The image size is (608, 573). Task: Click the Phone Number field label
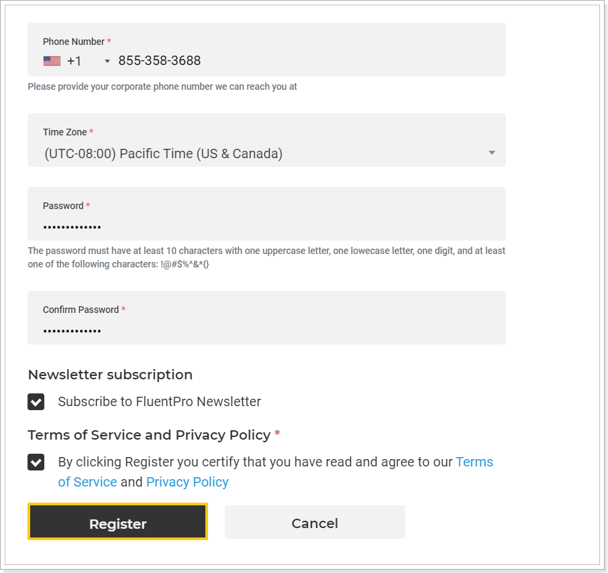point(74,42)
